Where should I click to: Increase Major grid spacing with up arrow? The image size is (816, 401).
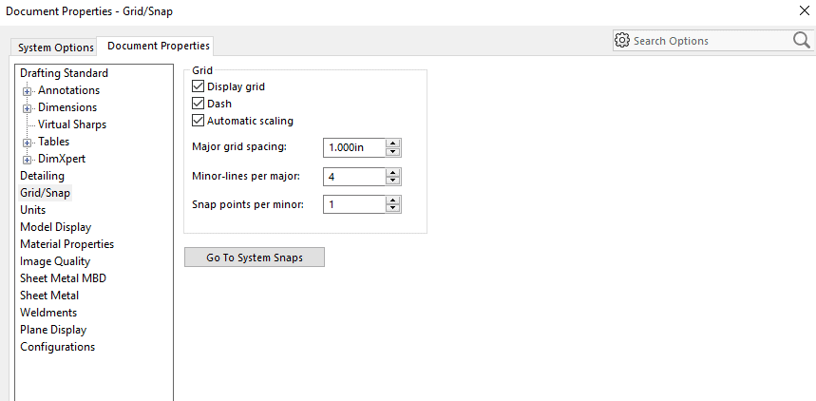click(x=393, y=143)
